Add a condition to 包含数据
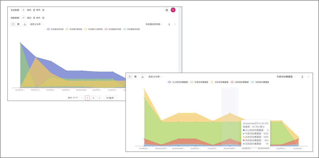The width and height of the screenshot is (319, 158). click(23, 10)
